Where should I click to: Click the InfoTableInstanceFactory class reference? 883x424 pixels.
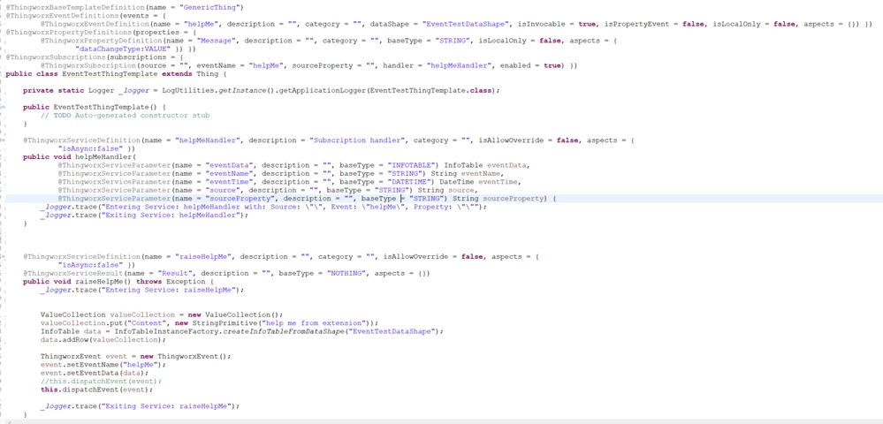coord(167,331)
